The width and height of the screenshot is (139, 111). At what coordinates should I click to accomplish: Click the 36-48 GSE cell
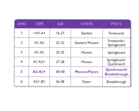pyautogui.click(x=60, y=82)
